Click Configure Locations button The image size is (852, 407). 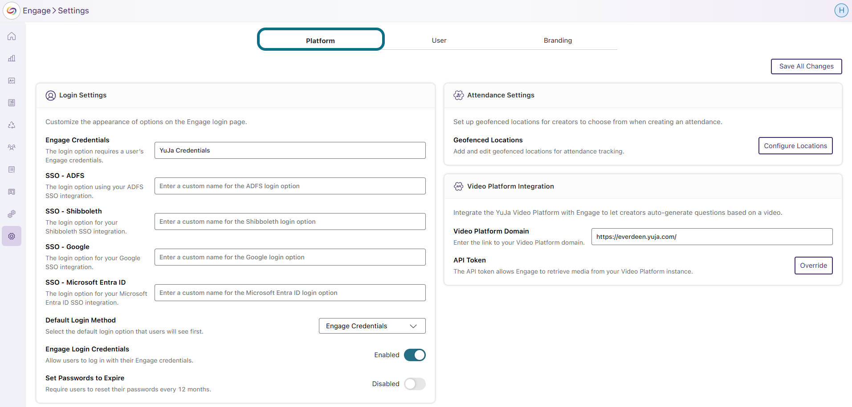point(795,146)
